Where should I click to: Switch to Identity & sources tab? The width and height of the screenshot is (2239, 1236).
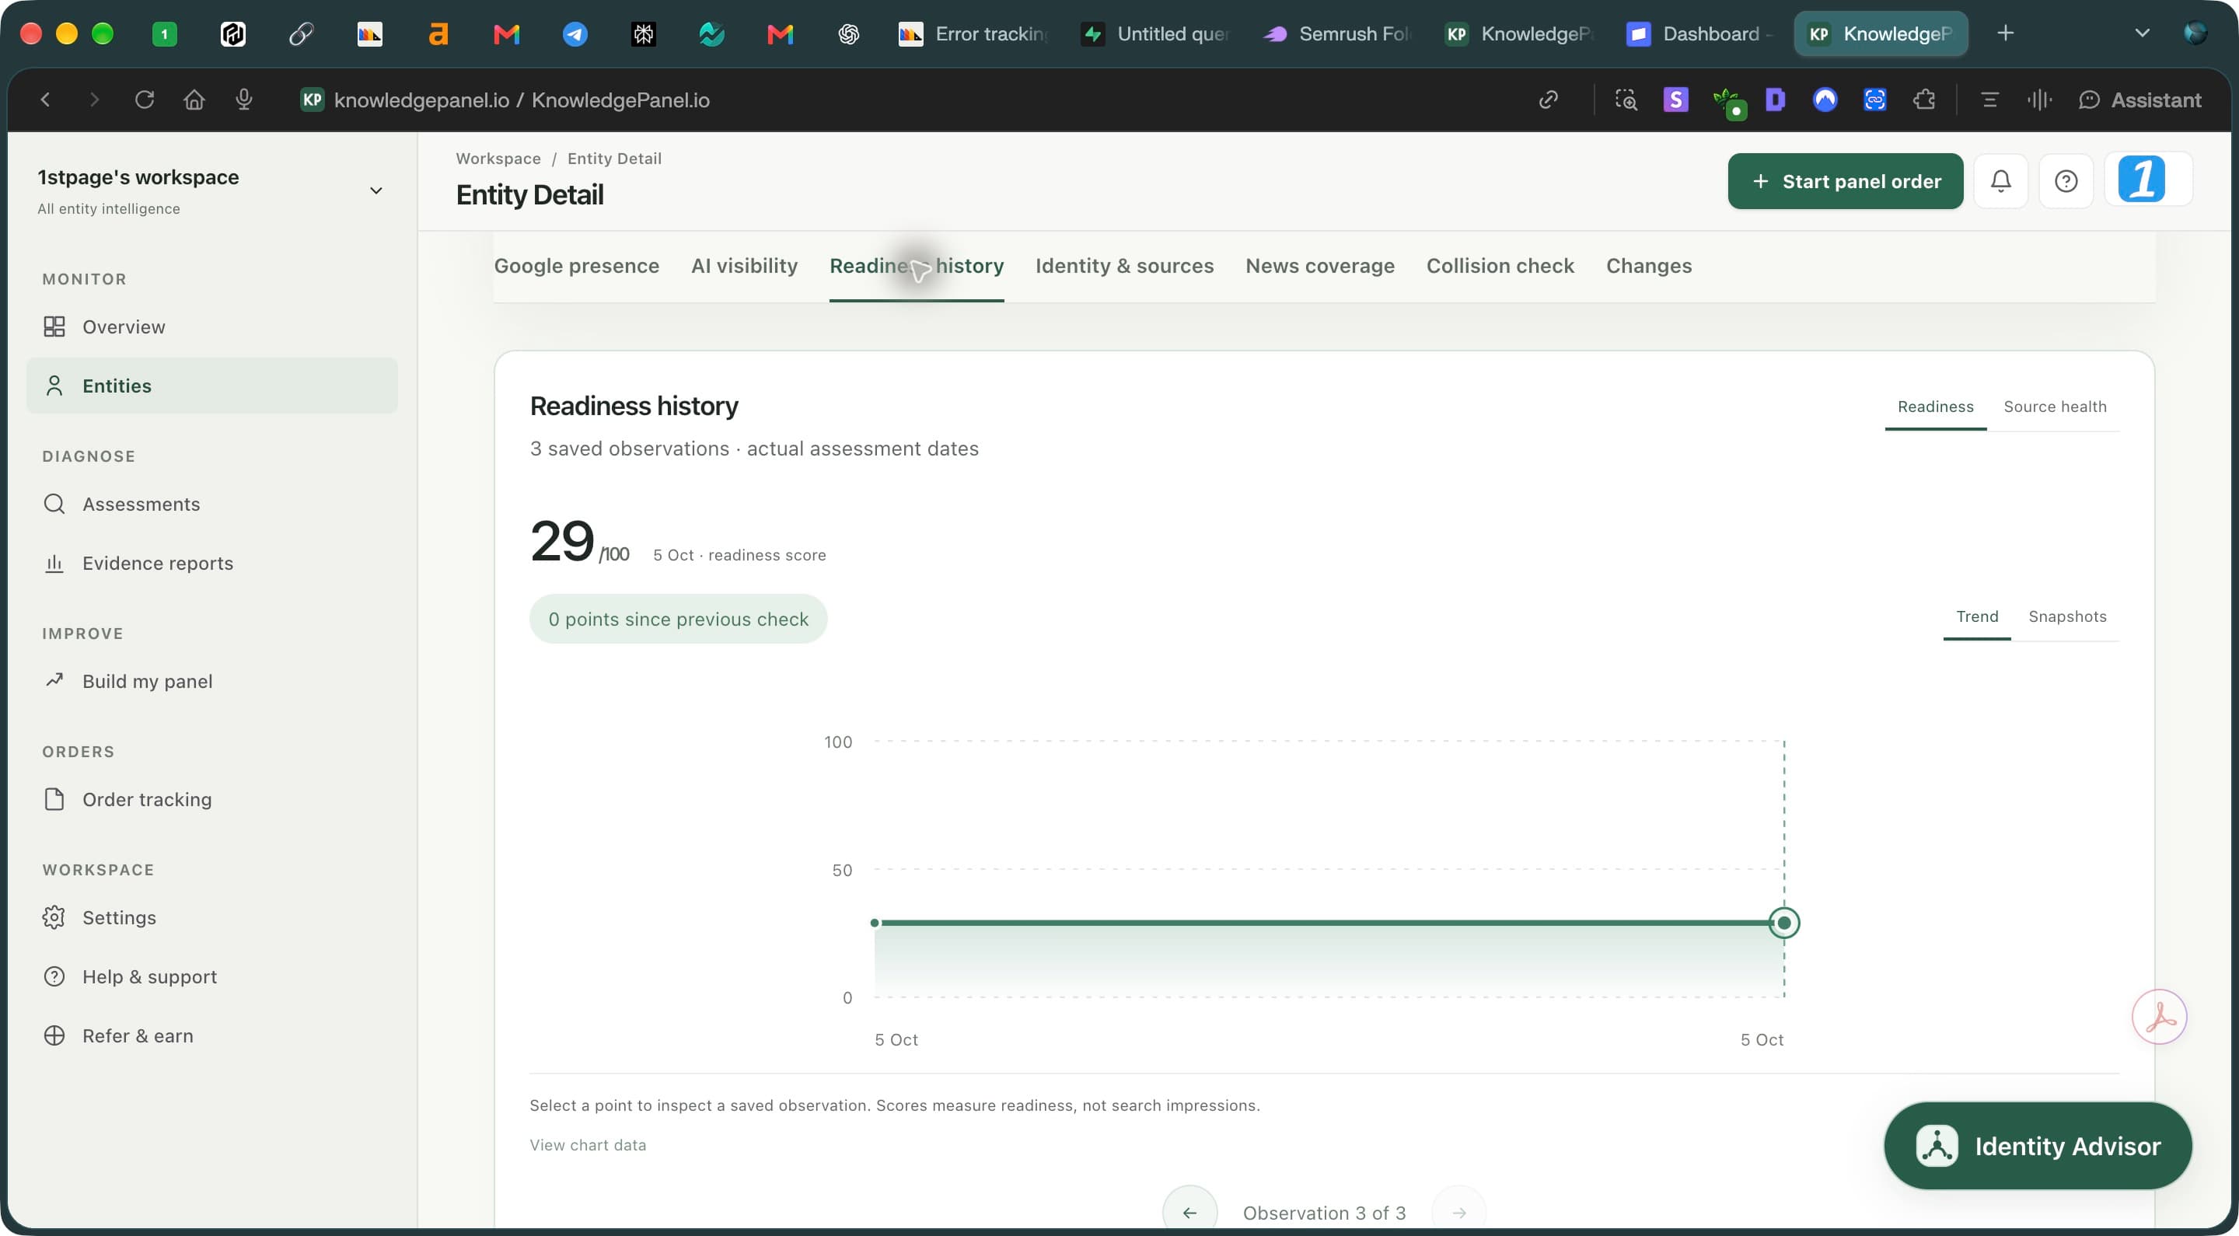(x=1124, y=266)
